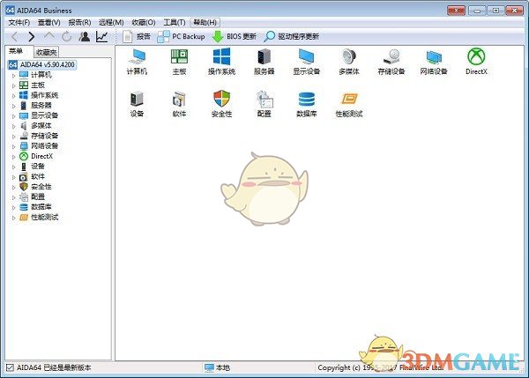Expand the 主板 tree node

14,85
